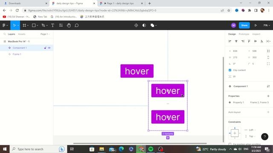273x153 pixels.
Task: Toggle lock on Component 1 layer
Action: (45, 48)
